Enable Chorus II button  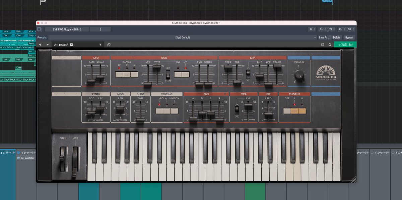click(x=302, y=111)
